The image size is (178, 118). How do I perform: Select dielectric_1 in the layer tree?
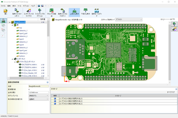(x=23, y=31)
